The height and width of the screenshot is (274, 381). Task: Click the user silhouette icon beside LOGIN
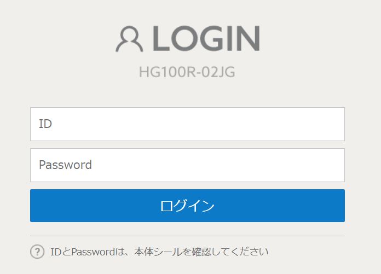[x=129, y=39]
